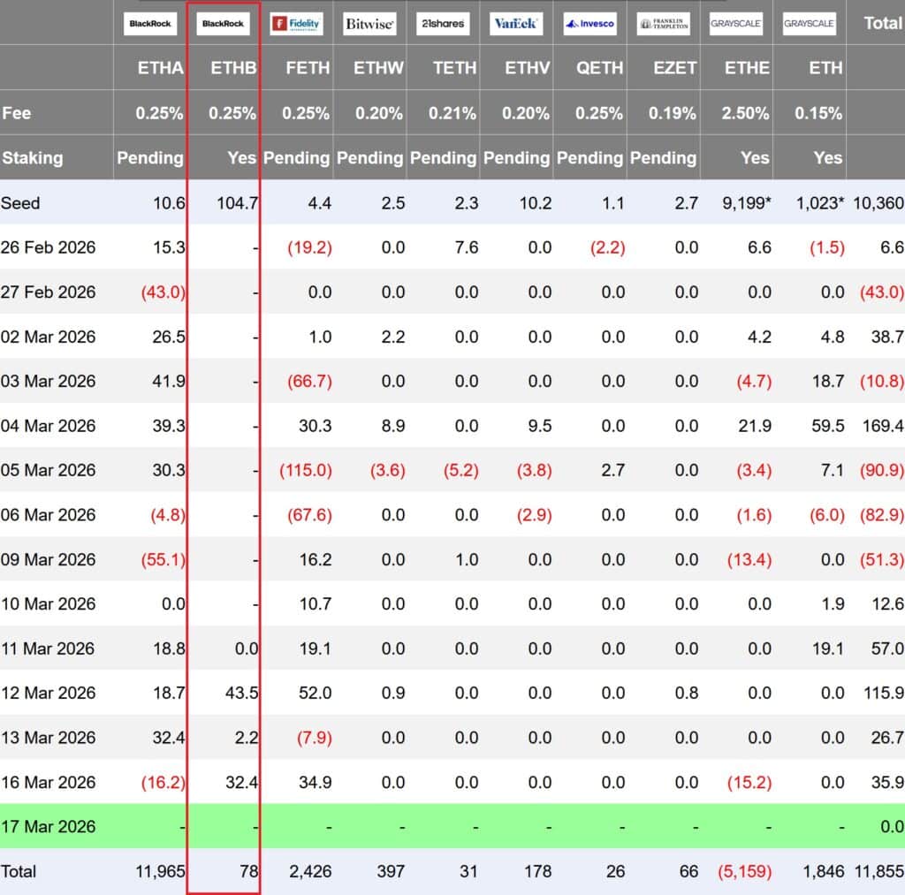Select the FETH ticker header

coord(308,68)
